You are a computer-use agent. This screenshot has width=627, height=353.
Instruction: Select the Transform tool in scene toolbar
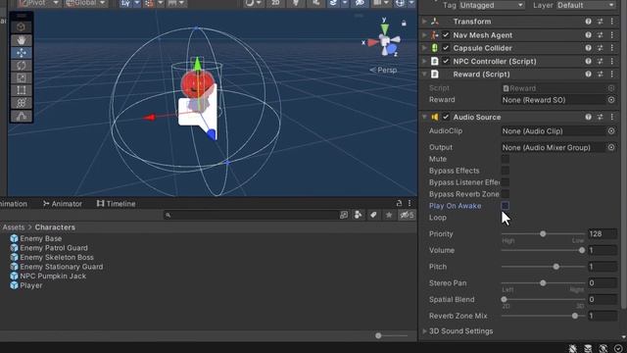[x=22, y=103]
